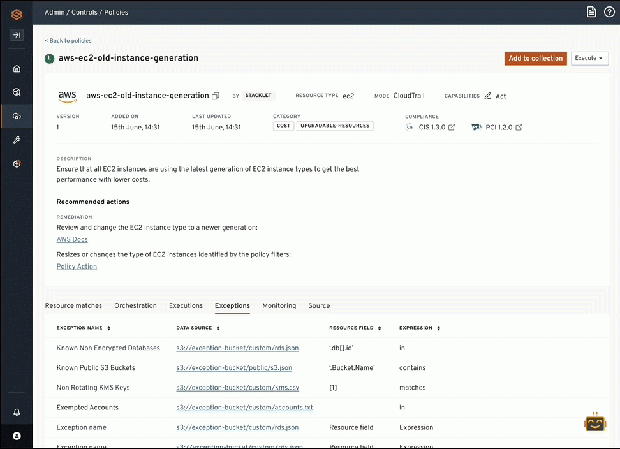This screenshot has width=620, height=449.
Task: Click the help question mark icon
Action: 609,12
